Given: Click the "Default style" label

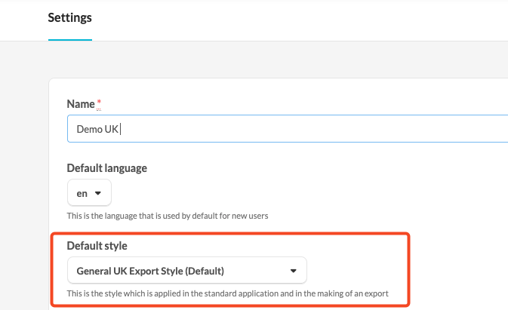Looking at the screenshot, I should (x=97, y=245).
